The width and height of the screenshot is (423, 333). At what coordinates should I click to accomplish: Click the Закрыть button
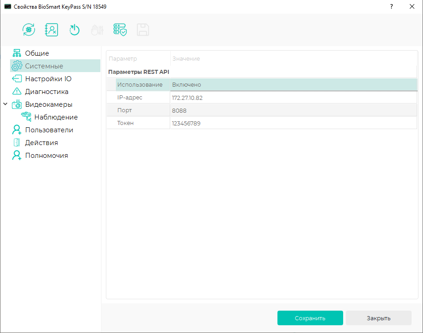coord(378,318)
